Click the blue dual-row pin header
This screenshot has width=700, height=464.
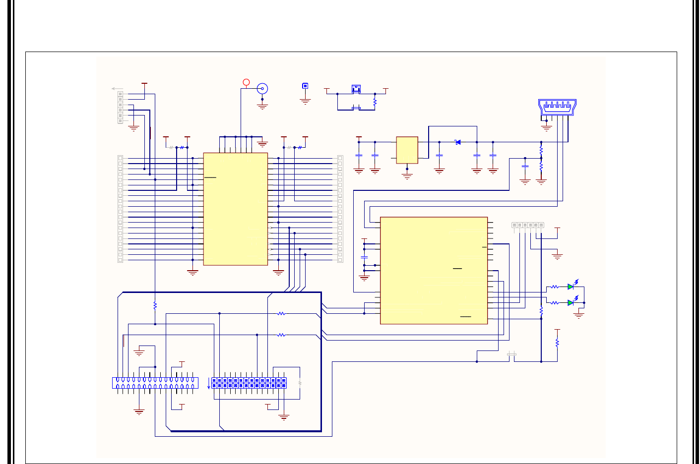pyautogui.click(x=249, y=383)
